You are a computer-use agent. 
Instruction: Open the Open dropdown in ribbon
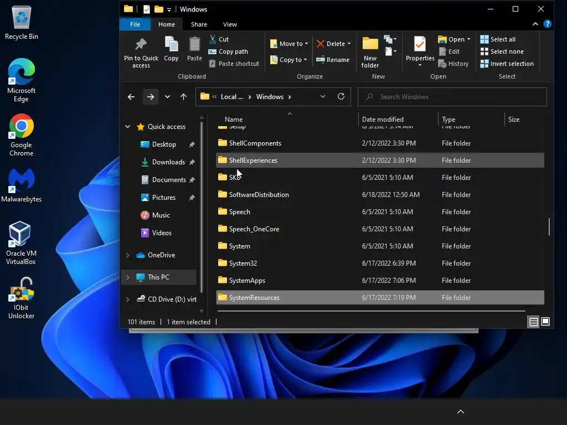(x=454, y=39)
